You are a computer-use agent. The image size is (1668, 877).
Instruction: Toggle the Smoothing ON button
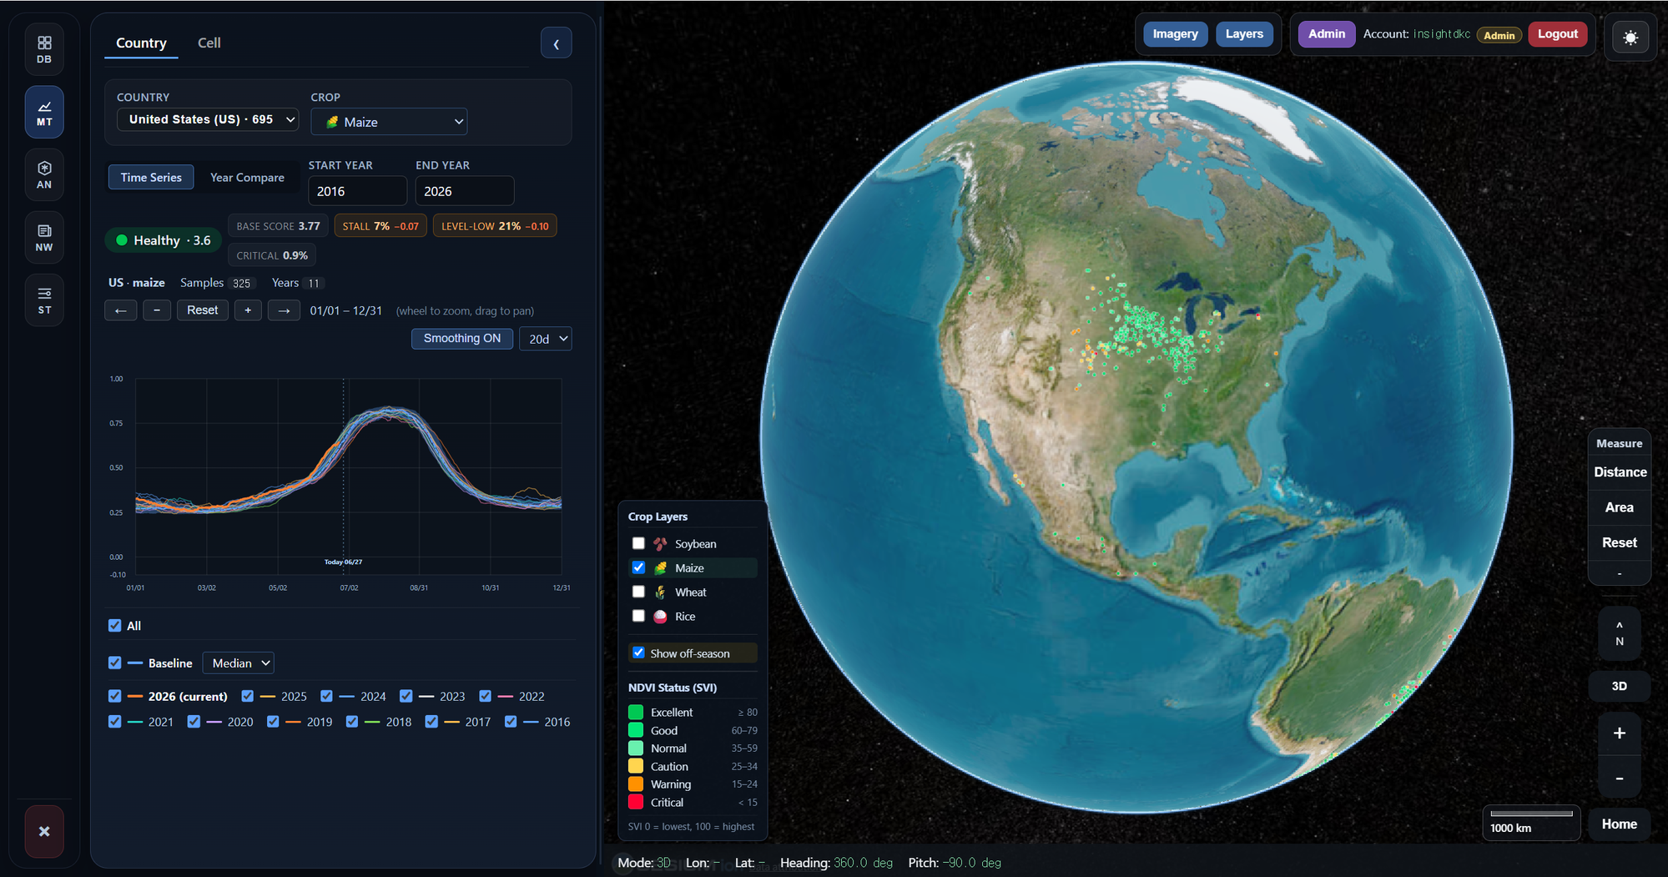click(462, 338)
